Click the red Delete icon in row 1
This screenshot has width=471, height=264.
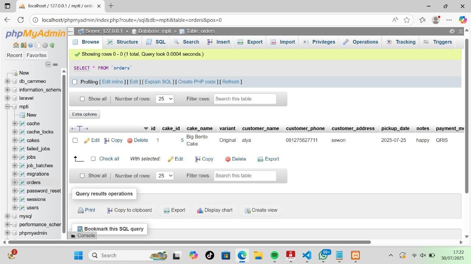(130, 140)
